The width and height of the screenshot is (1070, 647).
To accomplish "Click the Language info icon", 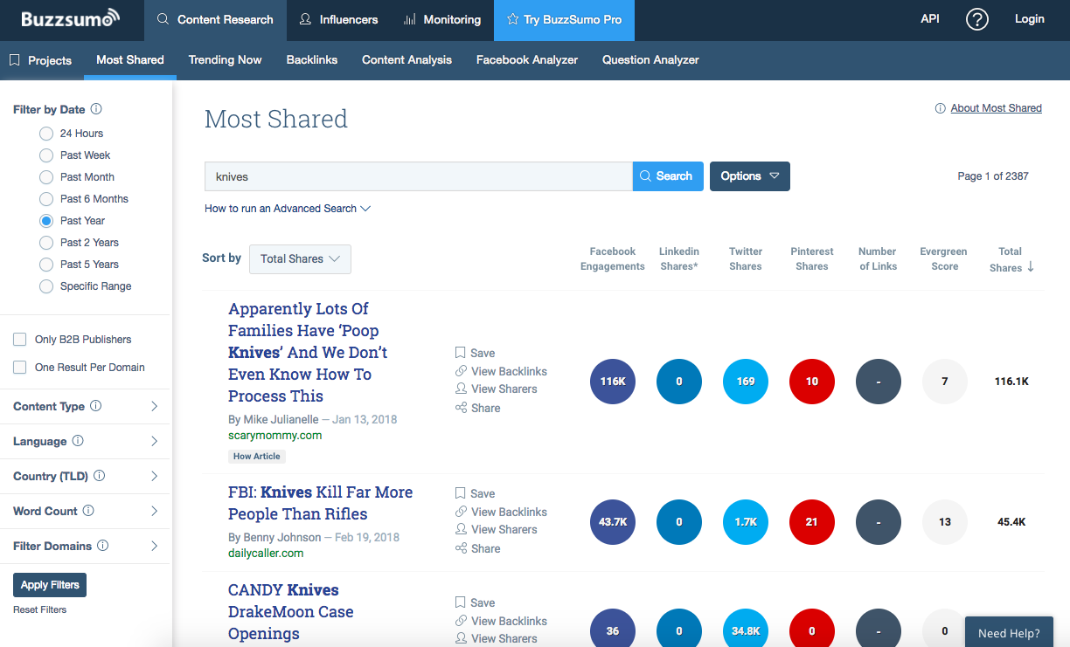I will click(78, 441).
